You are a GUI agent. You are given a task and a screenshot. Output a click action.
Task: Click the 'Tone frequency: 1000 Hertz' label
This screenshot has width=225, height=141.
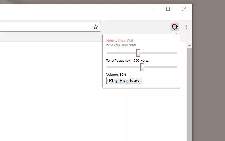point(127,61)
